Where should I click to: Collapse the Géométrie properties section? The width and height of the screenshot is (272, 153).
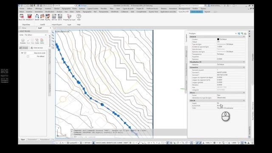coord(244,67)
